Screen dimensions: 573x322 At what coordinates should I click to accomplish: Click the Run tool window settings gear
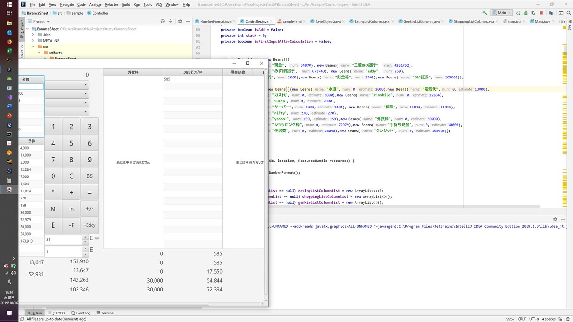click(x=555, y=219)
